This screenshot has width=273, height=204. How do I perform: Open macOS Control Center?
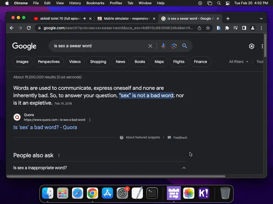click(228, 3)
